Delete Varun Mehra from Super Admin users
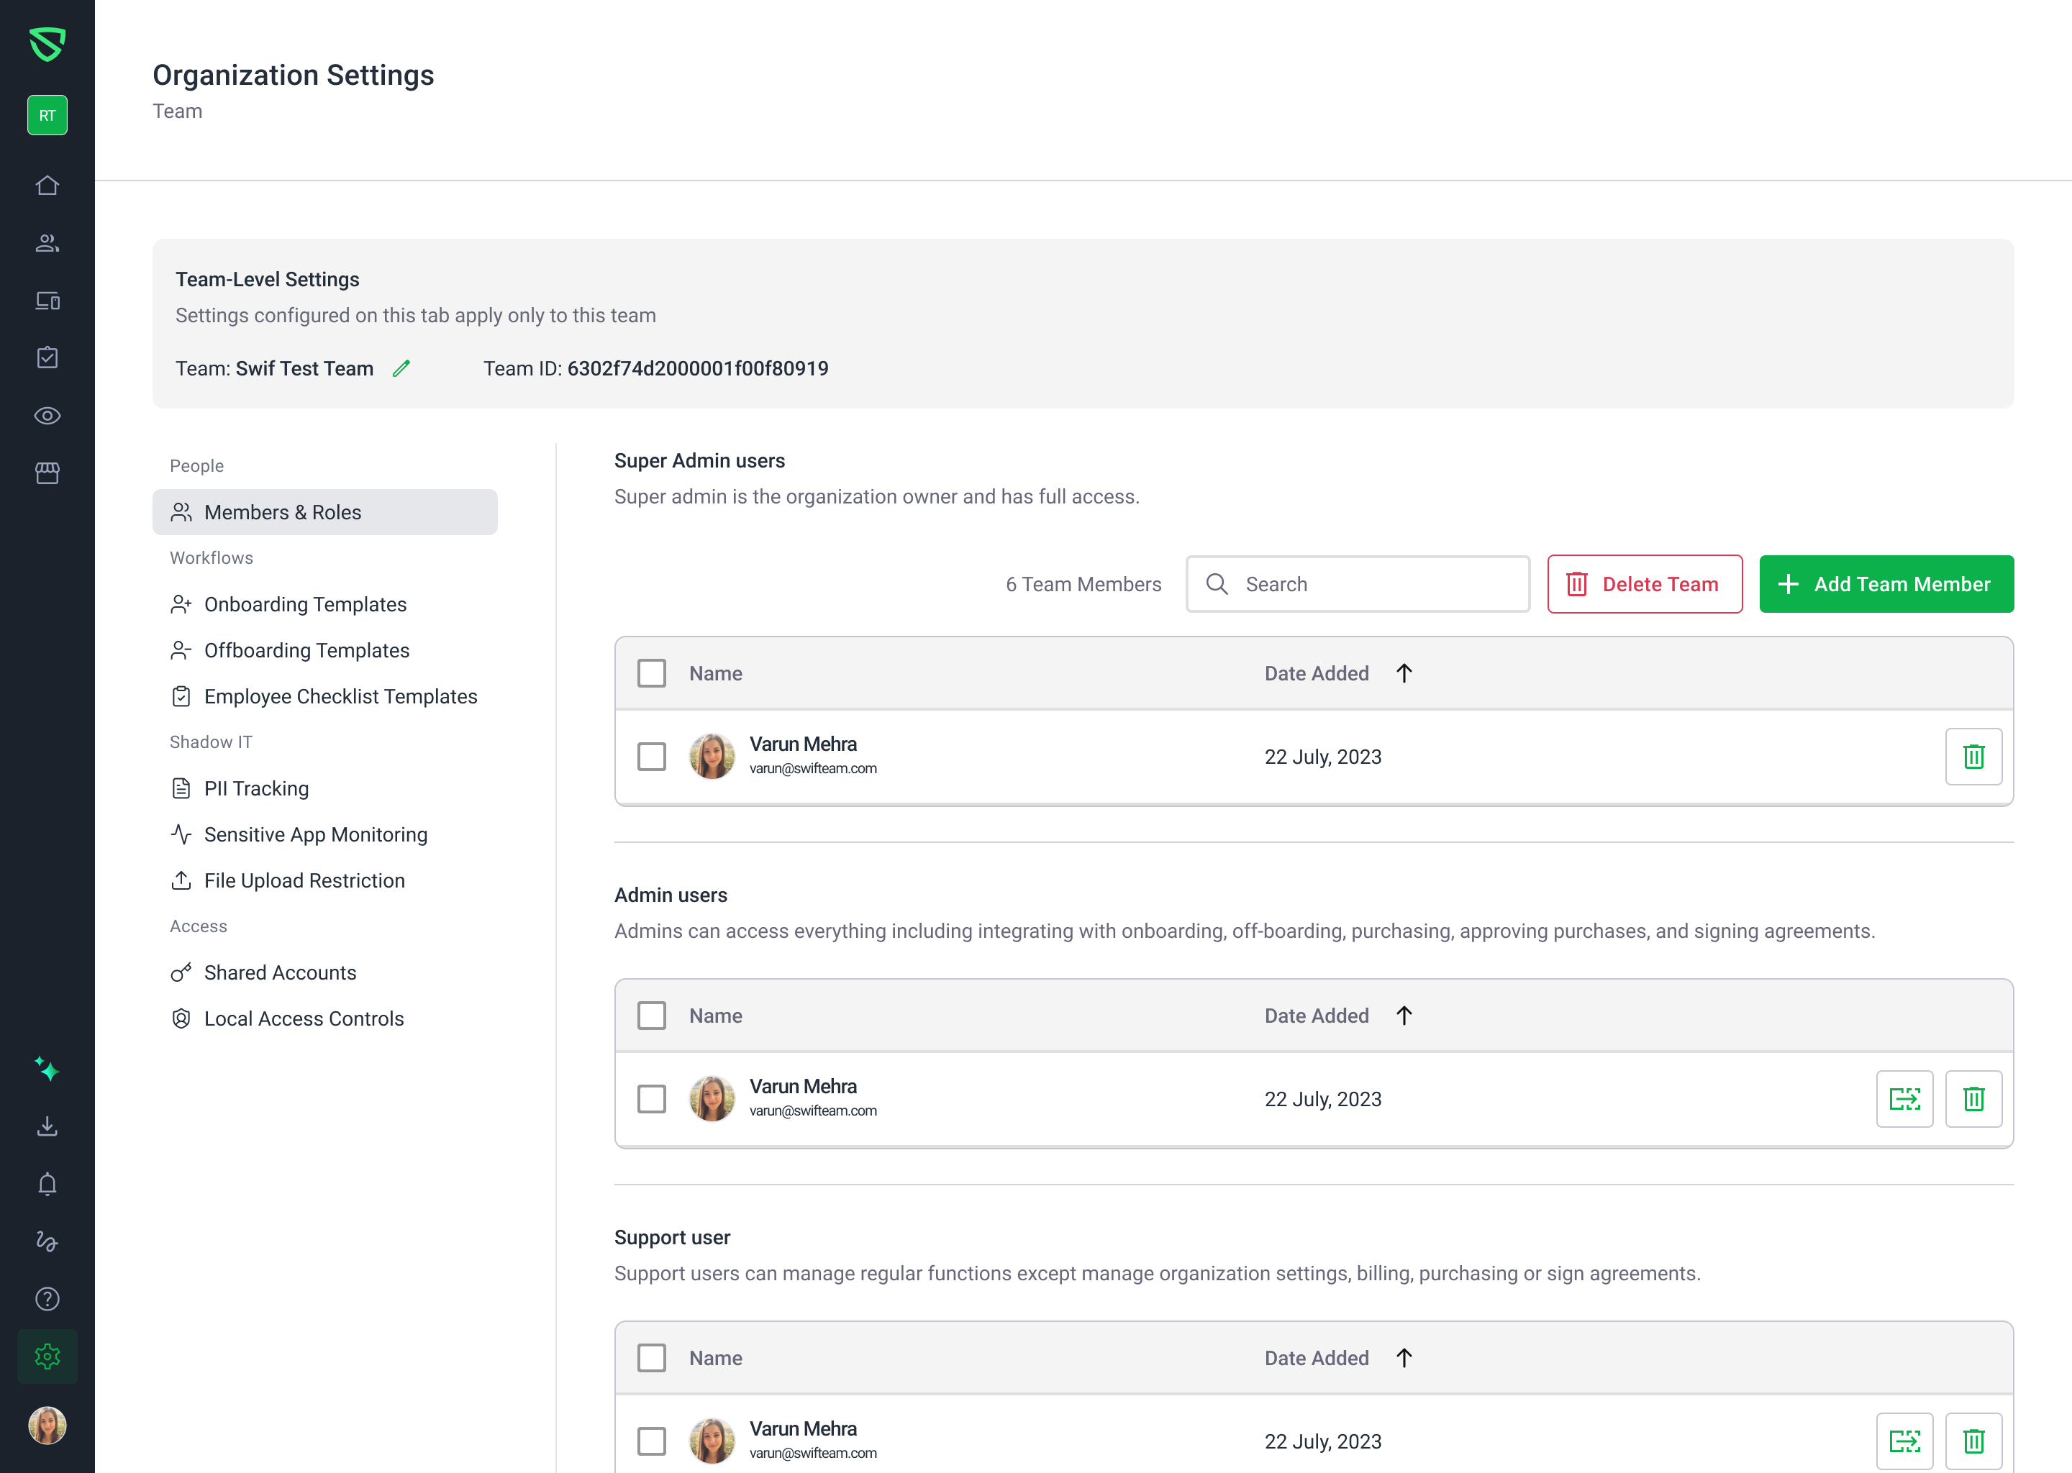The width and height of the screenshot is (2072, 1473). [1972, 757]
